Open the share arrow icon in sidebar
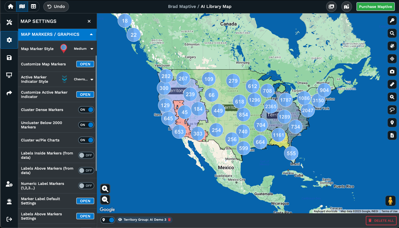 pyautogui.click(x=9, y=93)
